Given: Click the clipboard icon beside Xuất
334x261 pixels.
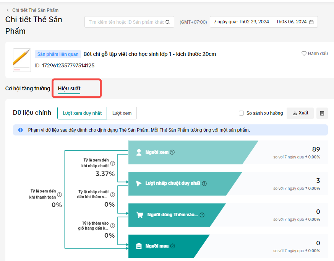Looking at the screenshot, I should 322,113.
